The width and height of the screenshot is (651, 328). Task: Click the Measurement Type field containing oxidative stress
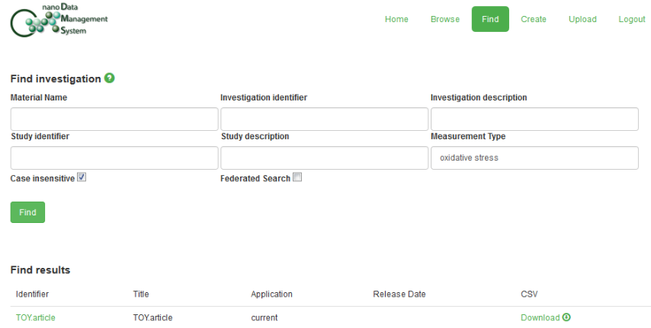point(534,158)
